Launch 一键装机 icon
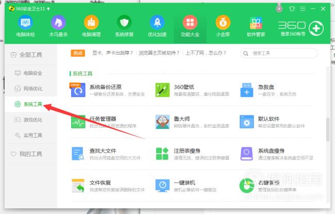Screen dimensions: 335x214 [x=162, y=185]
